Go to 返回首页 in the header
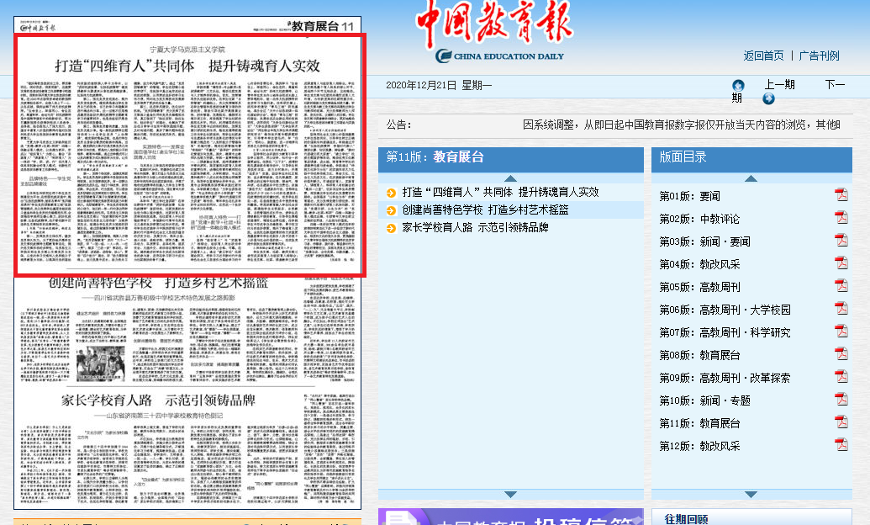Screen dimensions: 870x525 coord(763,56)
